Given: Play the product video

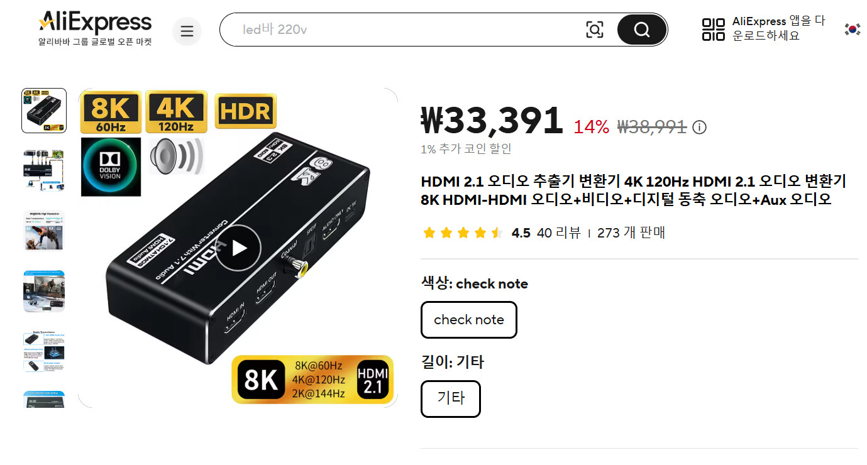Looking at the screenshot, I should click(x=238, y=248).
